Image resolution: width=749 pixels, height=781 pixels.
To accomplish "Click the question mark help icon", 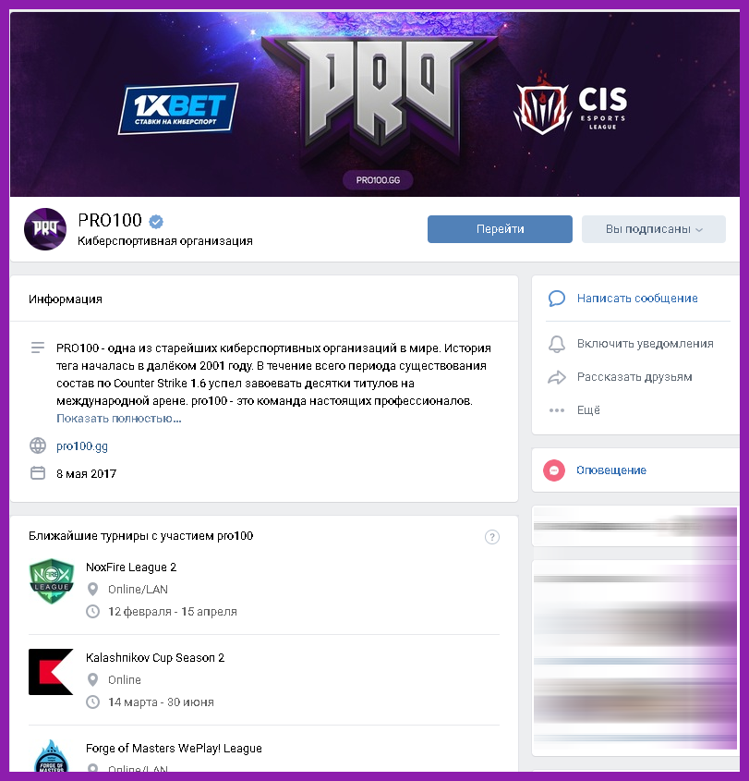I will click(491, 537).
